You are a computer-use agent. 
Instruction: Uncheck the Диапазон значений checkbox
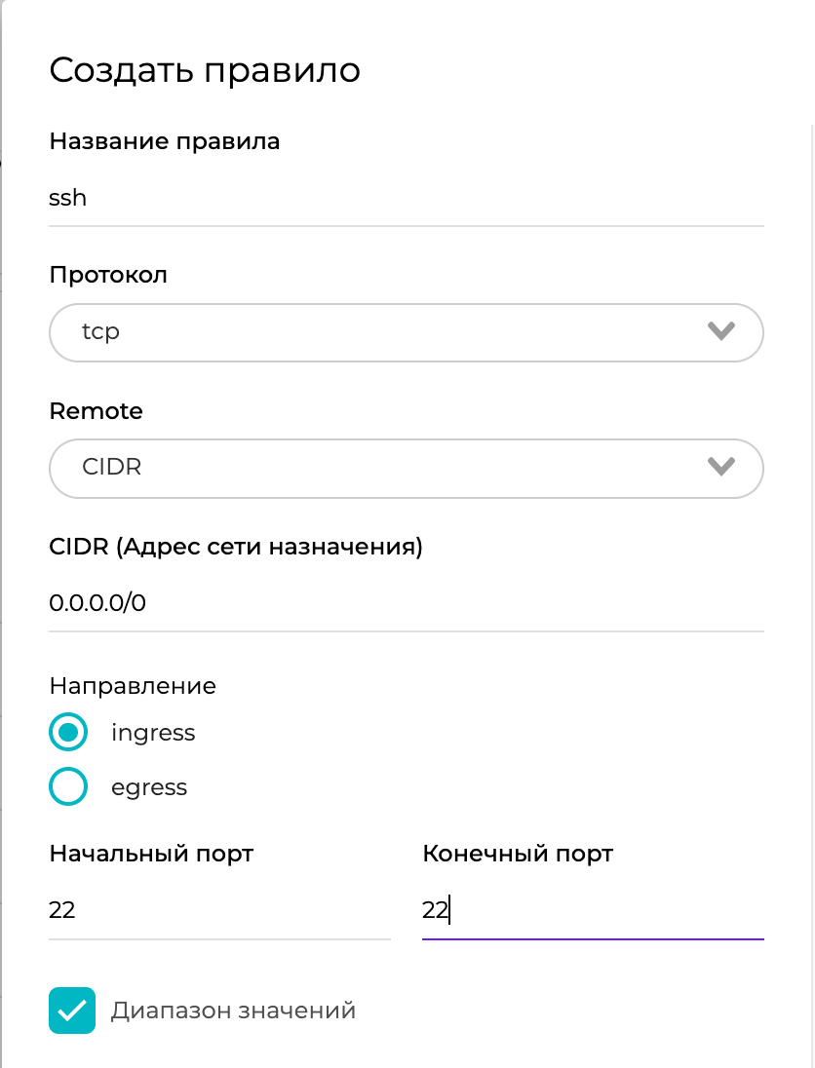[x=72, y=1011]
